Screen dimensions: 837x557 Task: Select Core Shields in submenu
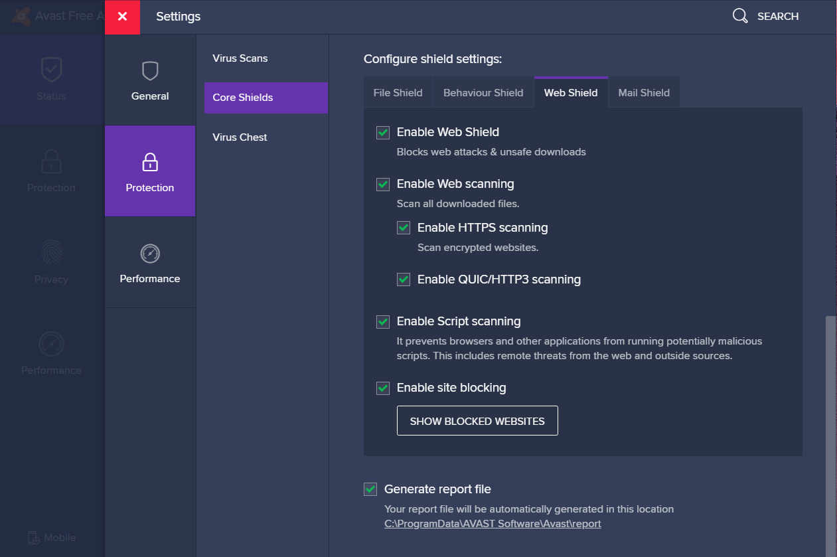266,98
